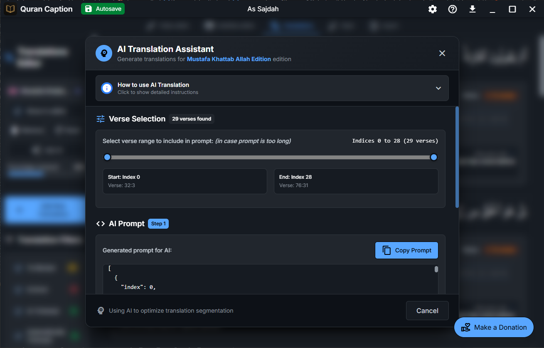Close the AI Translation Assistant dialog
This screenshot has width=544, height=348.
click(442, 53)
